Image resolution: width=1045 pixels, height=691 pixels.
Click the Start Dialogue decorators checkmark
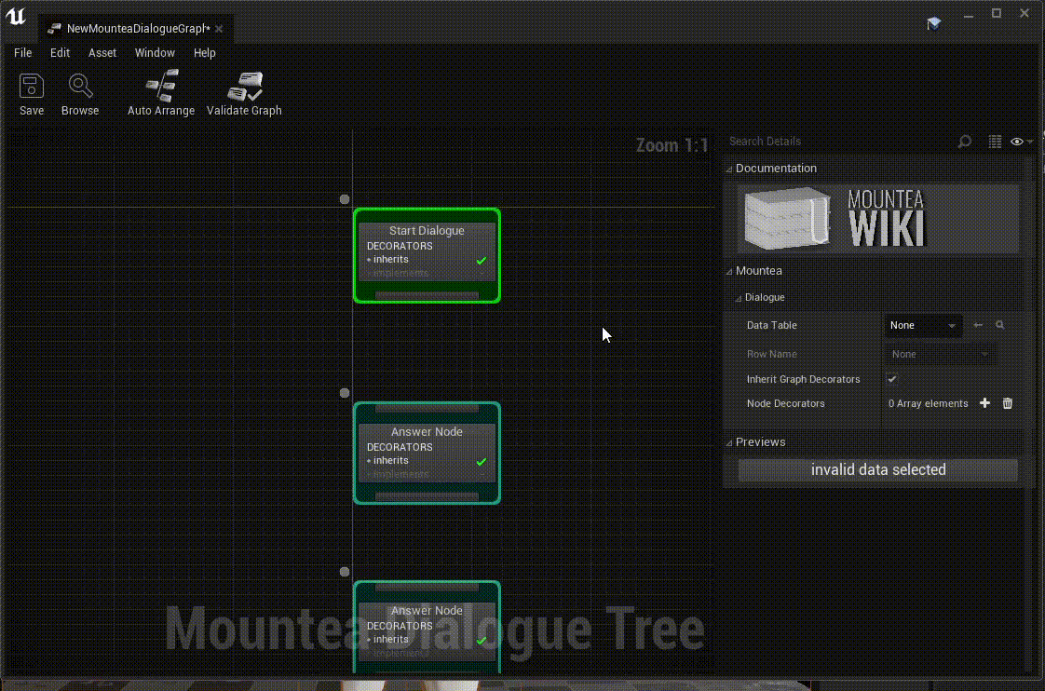(x=482, y=261)
